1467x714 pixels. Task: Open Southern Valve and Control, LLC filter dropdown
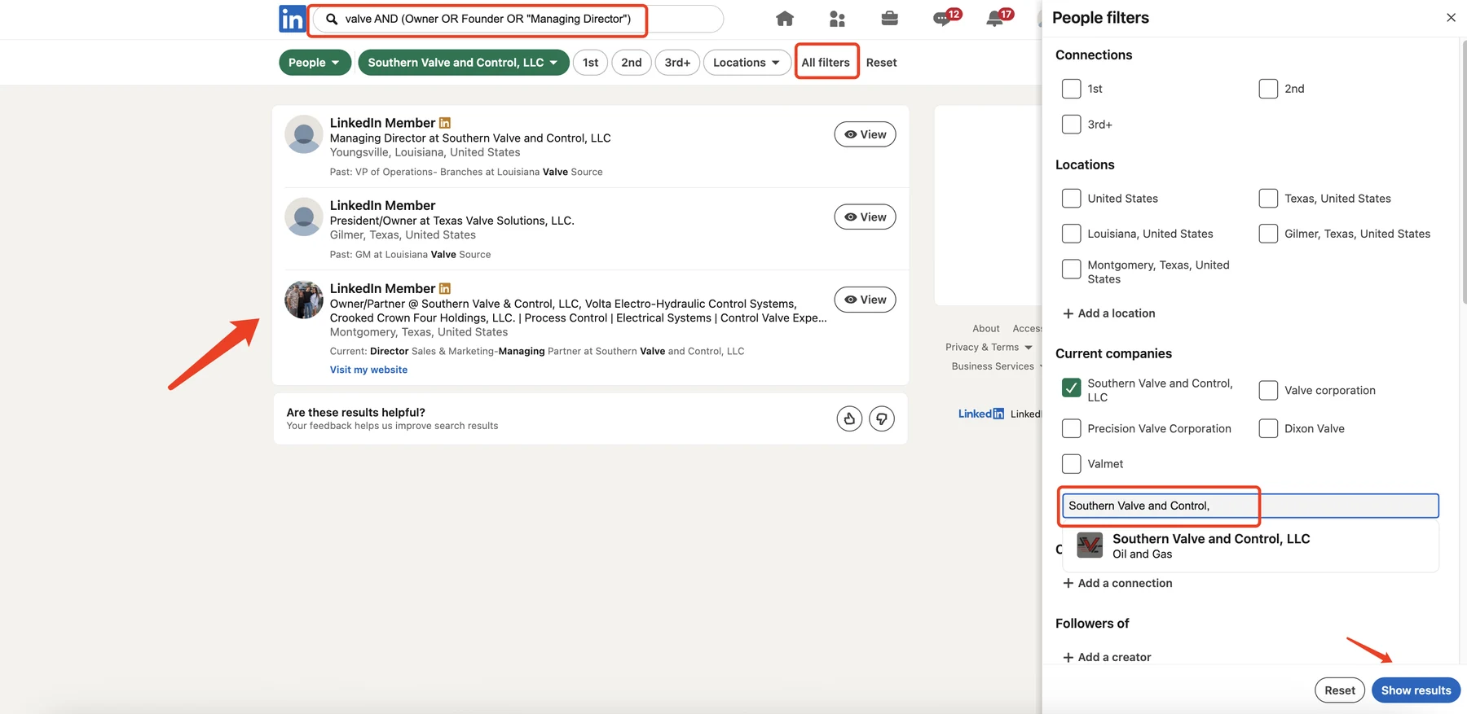click(463, 63)
